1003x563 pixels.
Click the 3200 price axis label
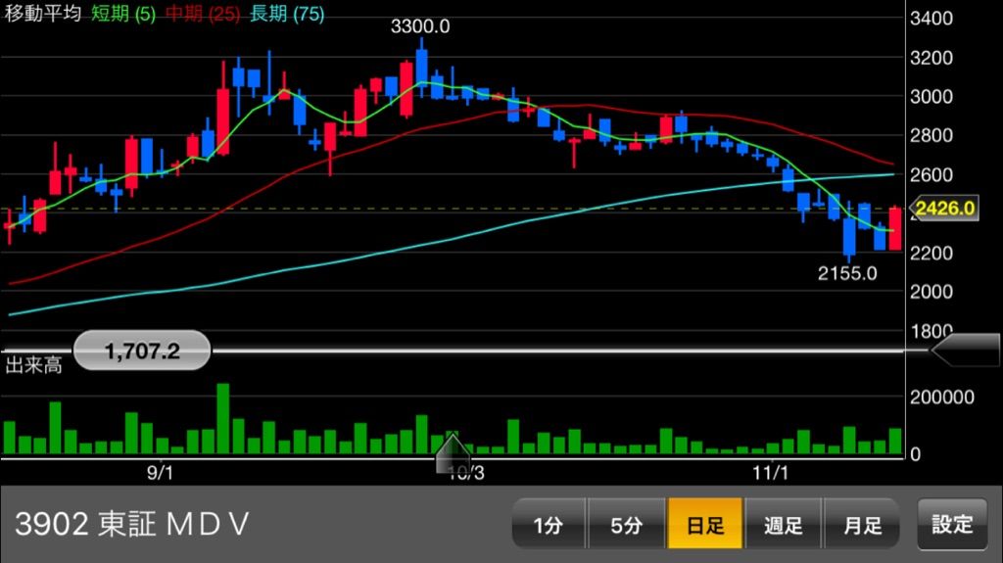[x=931, y=58]
